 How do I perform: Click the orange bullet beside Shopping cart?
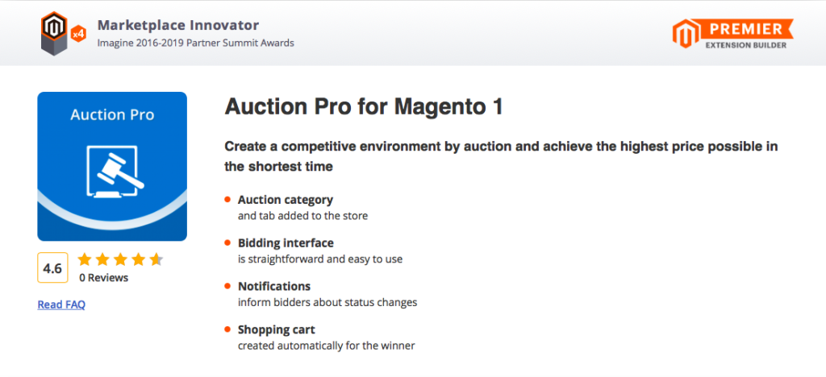227,329
